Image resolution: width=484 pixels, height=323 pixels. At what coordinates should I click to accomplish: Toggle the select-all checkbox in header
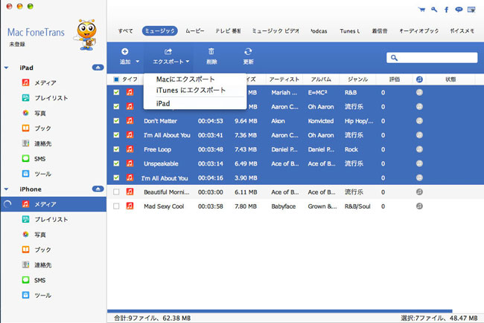click(x=116, y=79)
